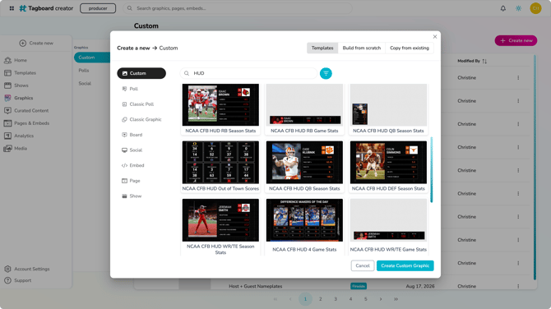Click the filter button next to search
551x309 pixels.
[326, 73]
